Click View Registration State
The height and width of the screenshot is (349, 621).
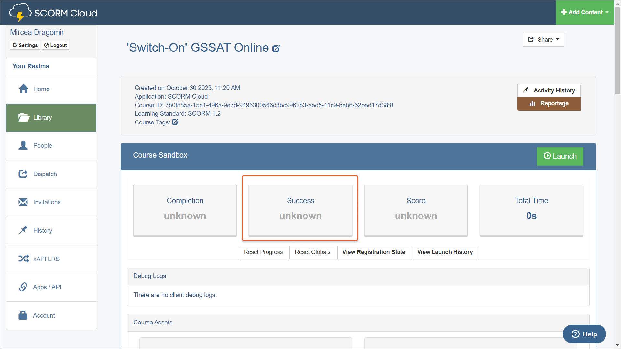[374, 252]
